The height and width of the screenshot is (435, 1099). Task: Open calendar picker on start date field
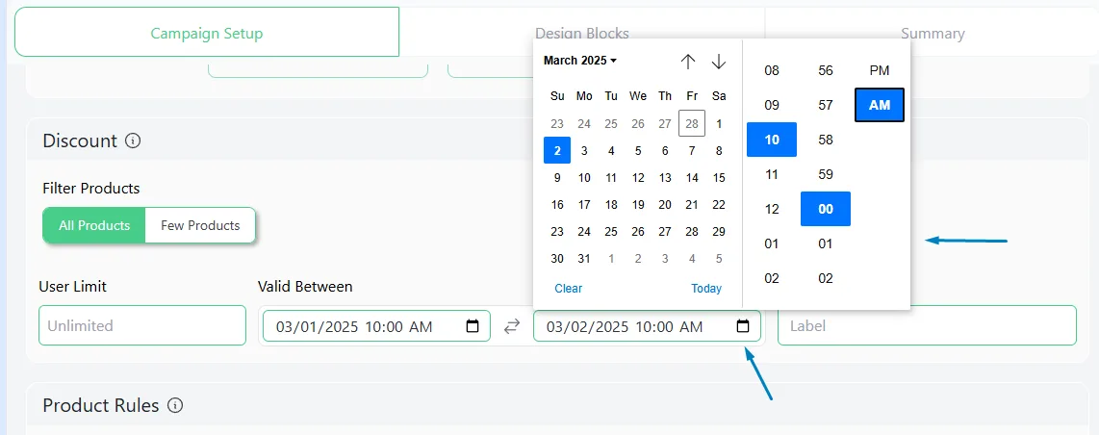473,326
